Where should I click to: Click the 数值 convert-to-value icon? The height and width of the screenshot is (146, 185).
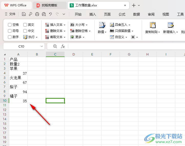coord(102,25)
